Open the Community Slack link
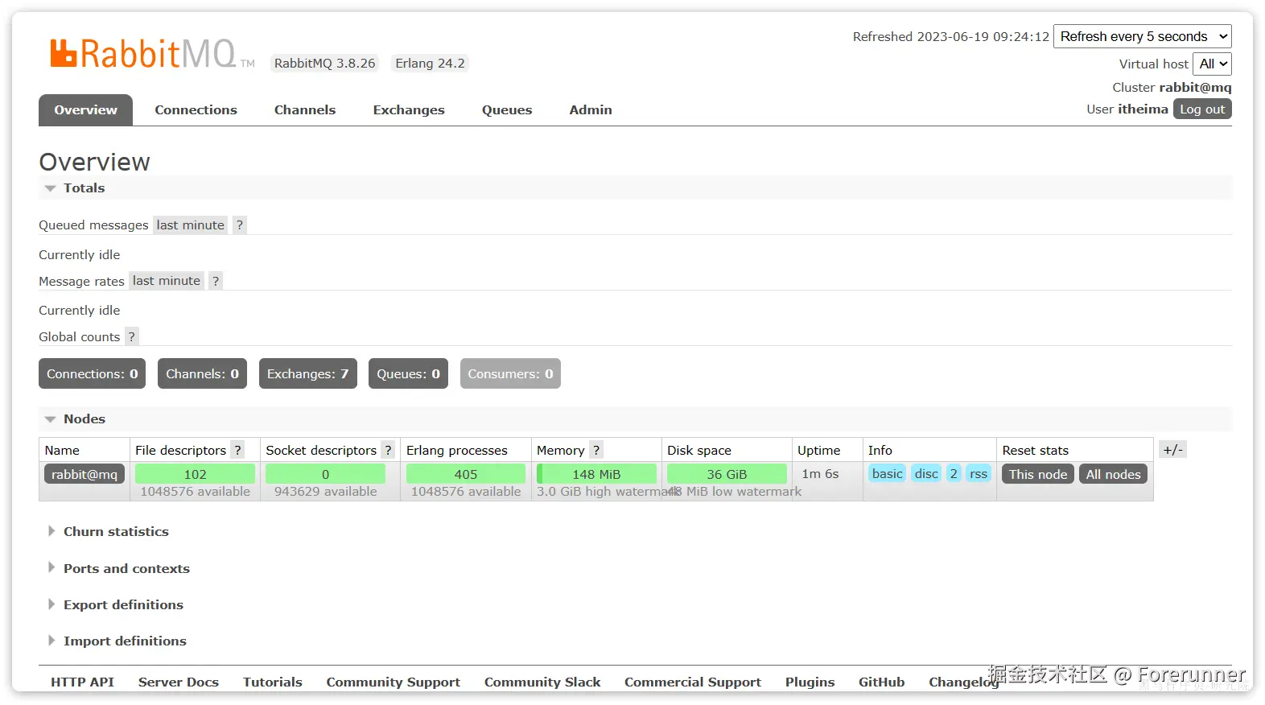The height and width of the screenshot is (705, 1265). [542, 682]
